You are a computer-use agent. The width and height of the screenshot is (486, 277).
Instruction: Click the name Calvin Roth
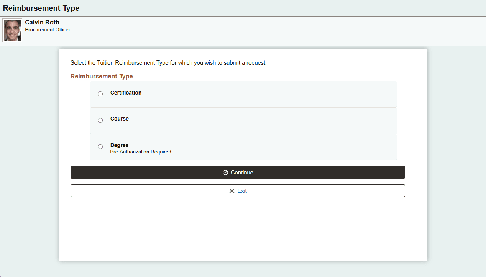42,22
